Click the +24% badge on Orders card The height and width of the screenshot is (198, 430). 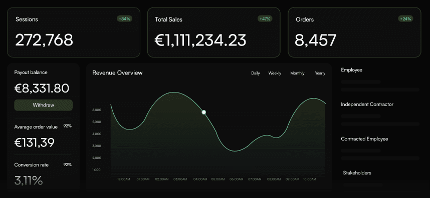pos(405,19)
